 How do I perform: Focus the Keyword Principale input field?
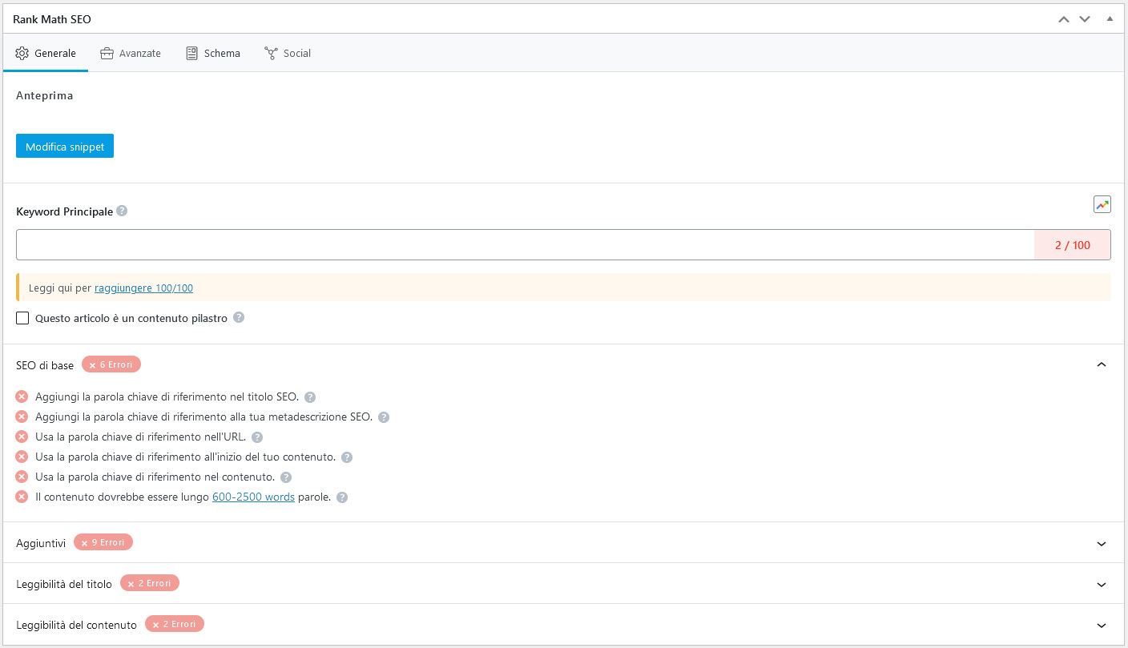526,245
